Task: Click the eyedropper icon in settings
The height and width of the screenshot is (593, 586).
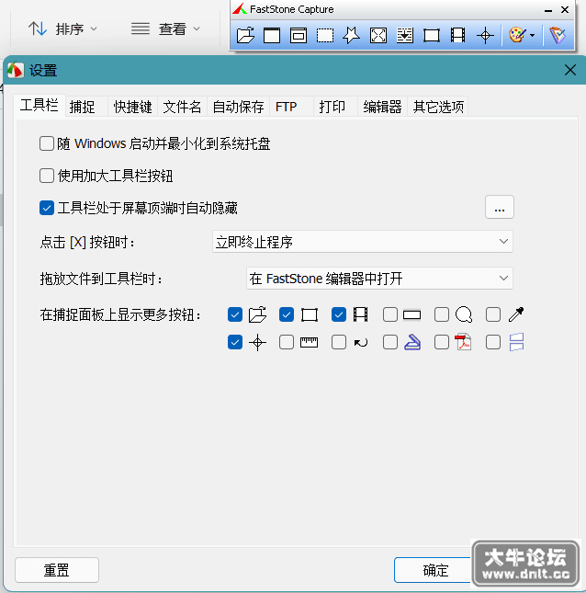Action: coord(516,314)
